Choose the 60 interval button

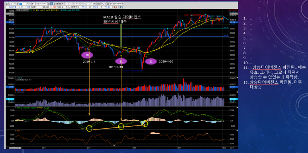(x=82, y=4)
